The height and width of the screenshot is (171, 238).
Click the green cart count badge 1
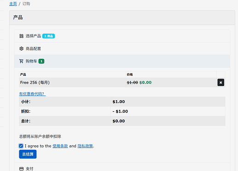(x=41, y=61)
